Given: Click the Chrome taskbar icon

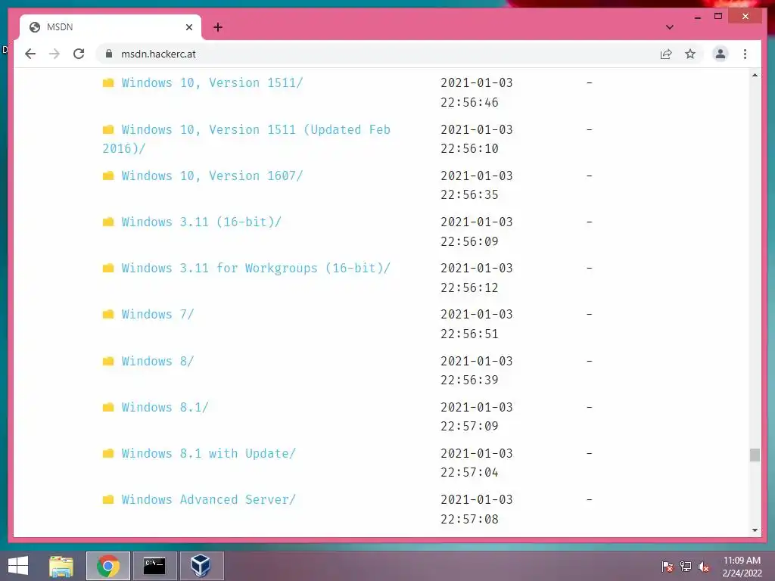Looking at the screenshot, I should pyautogui.click(x=108, y=566).
